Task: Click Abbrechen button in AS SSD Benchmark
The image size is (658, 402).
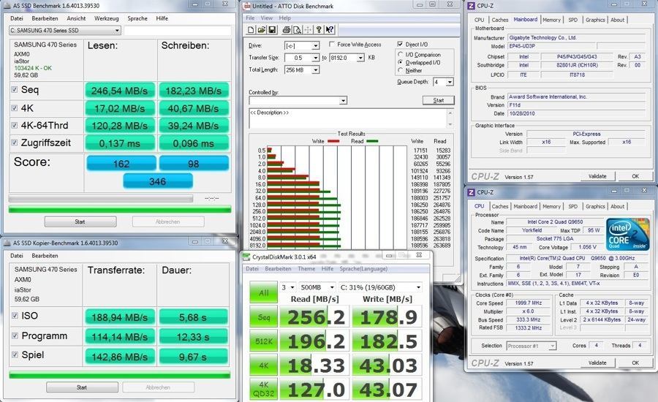Action: click(168, 221)
